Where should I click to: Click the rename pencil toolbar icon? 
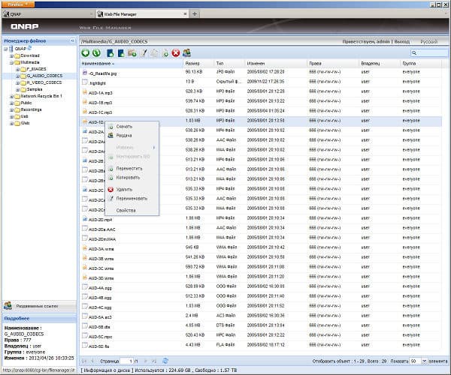pyautogui.click(x=144, y=52)
